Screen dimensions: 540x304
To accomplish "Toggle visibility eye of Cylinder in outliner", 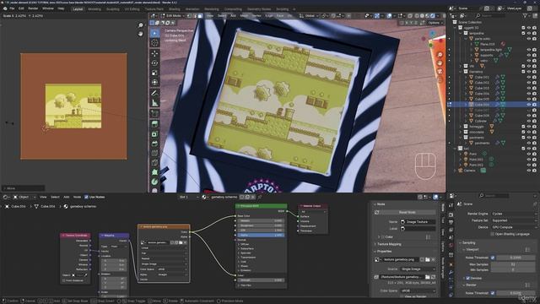I will [529, 121].
